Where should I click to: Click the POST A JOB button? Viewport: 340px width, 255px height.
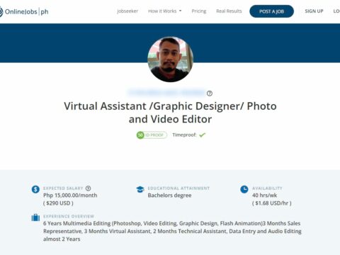pos(271,11)
